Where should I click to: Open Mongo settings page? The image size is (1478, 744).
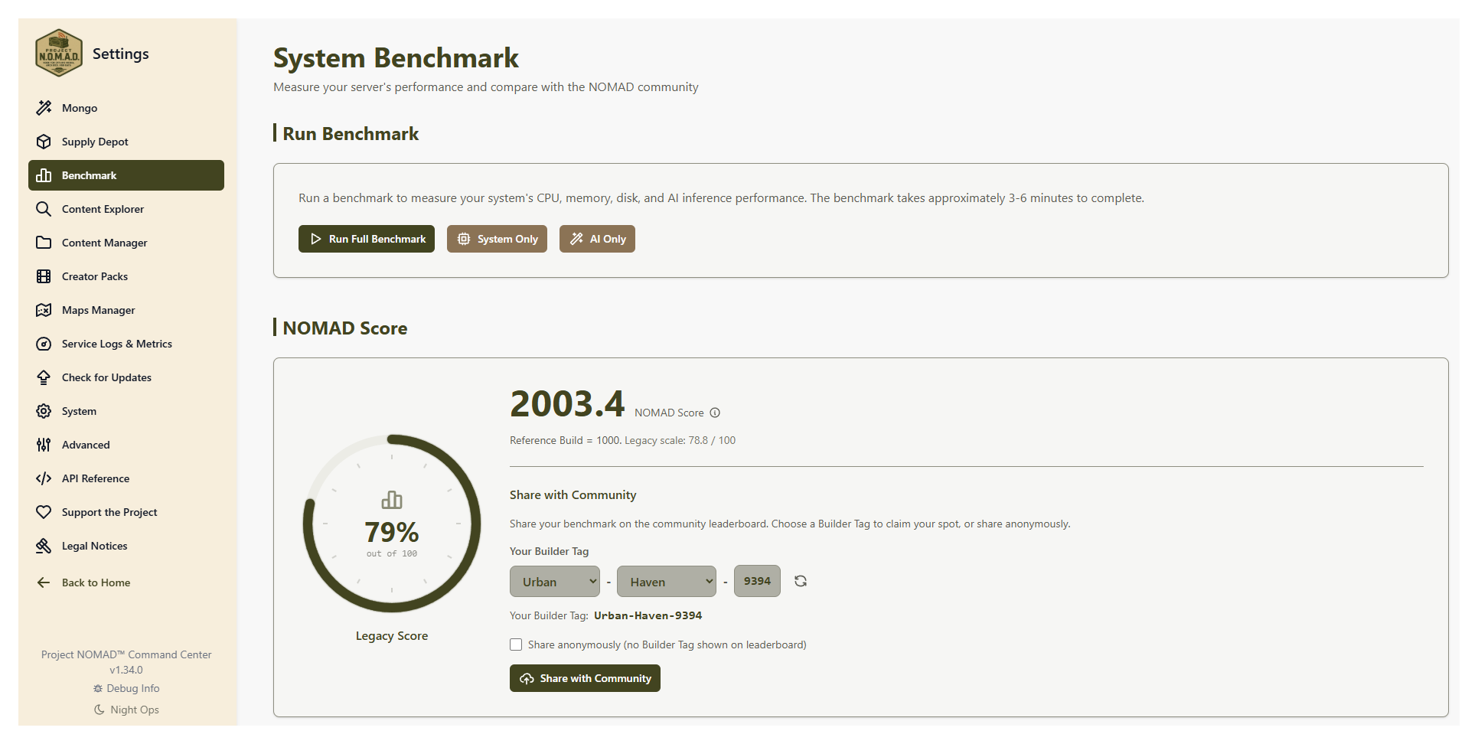pyautogui.click(x=126, y=108)
